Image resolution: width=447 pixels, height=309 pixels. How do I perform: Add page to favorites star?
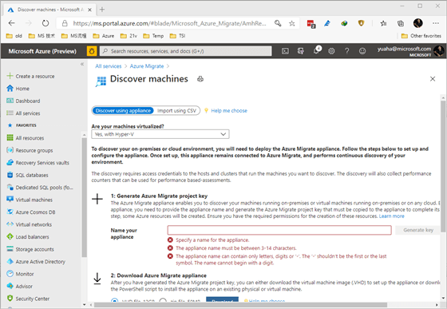291,23
